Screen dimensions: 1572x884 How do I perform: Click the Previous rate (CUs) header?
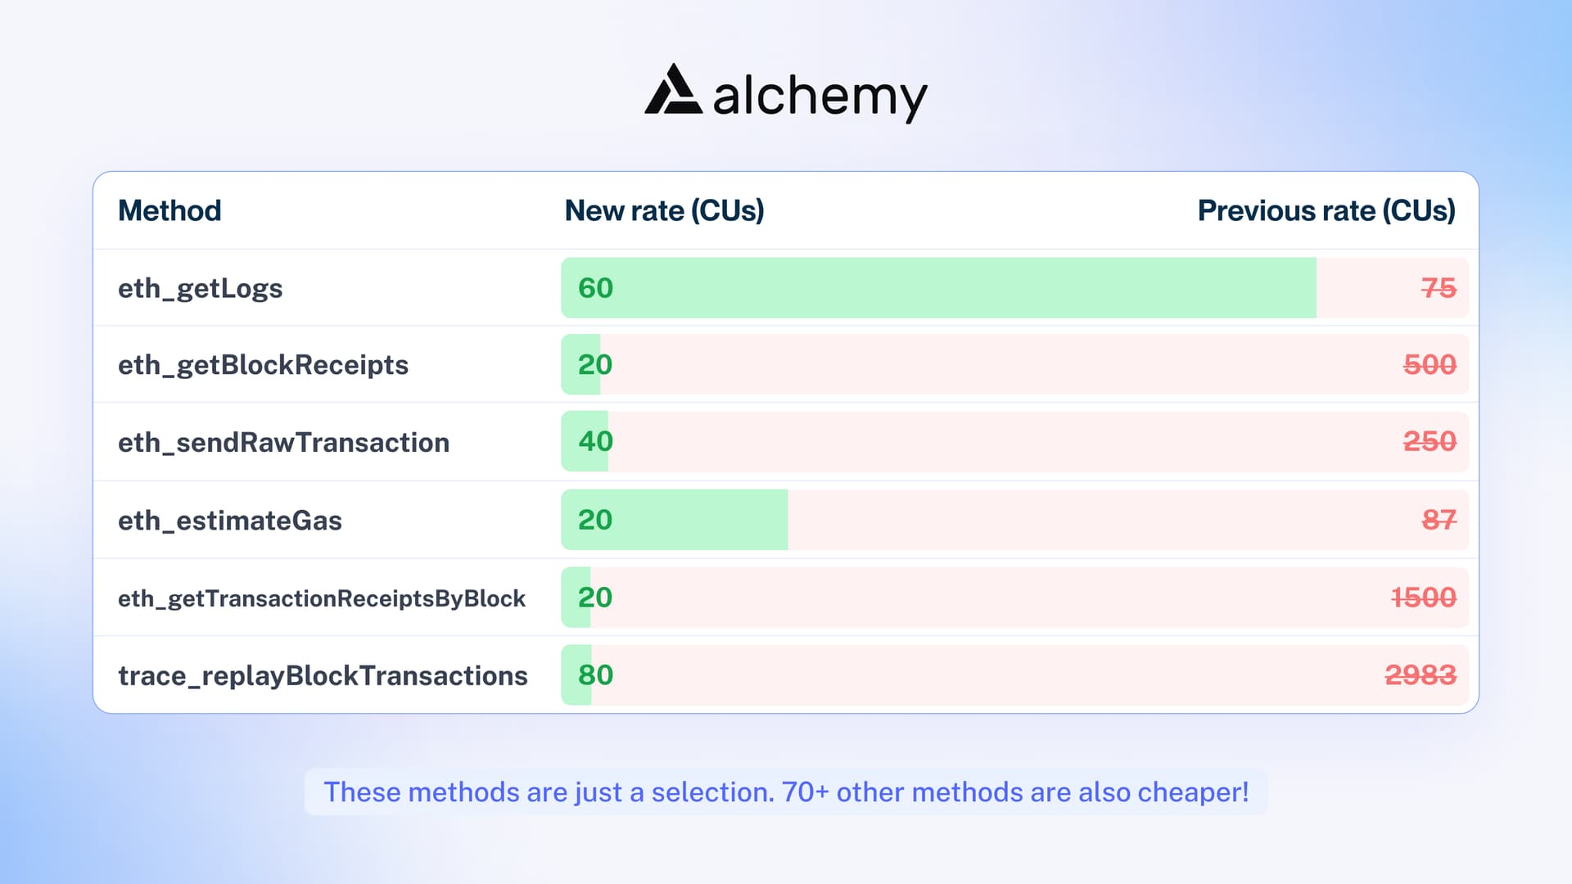coord(1326,211)
